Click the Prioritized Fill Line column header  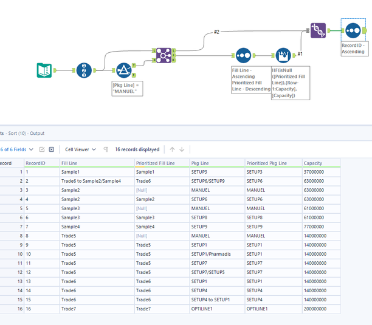(x=162, y=163)
